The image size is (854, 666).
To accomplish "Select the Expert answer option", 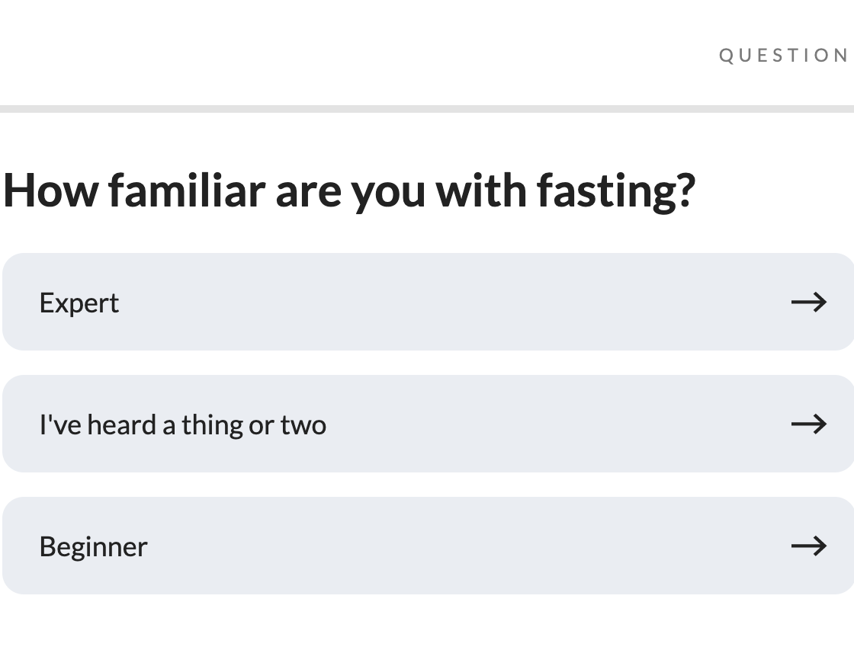I will (x=427, y=303).
